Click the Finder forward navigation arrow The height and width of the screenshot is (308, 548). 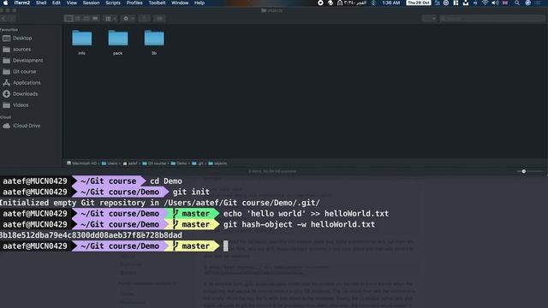(12, 19)
